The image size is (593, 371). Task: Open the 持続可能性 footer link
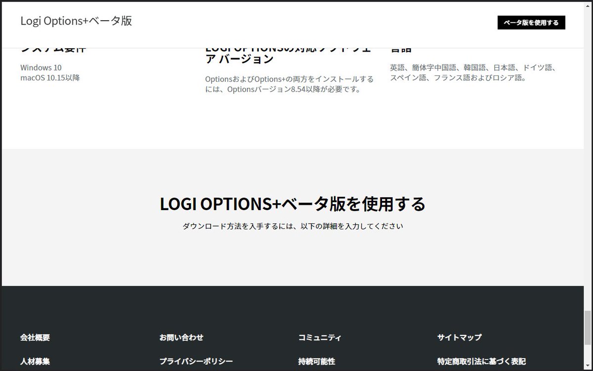317,361
